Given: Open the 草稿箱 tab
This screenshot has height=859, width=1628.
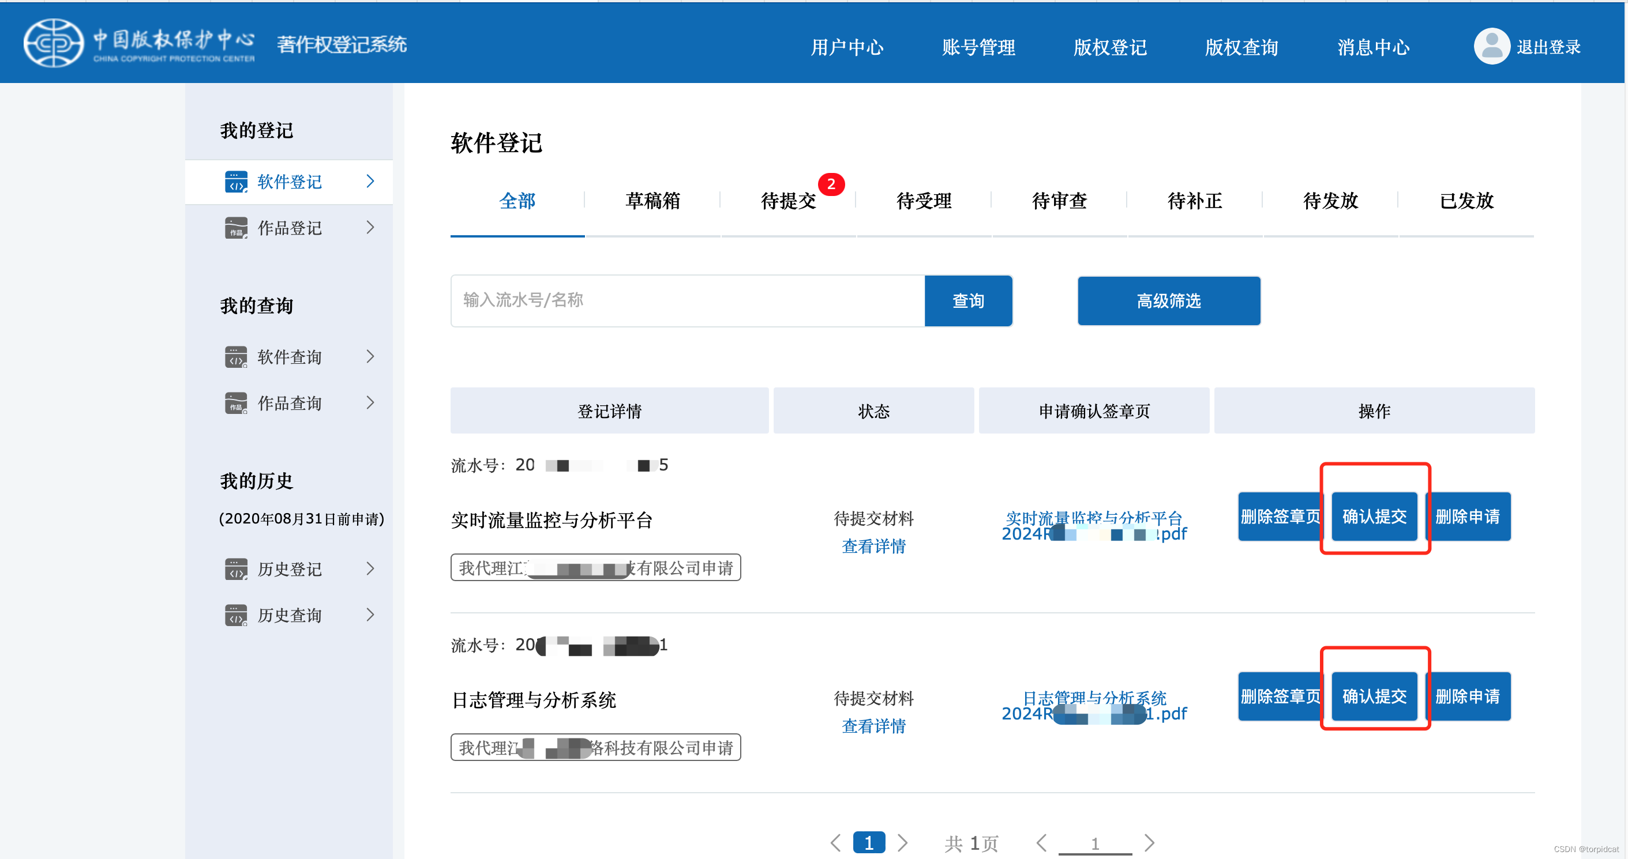Looking at the screenshot, I should (652, 201).
